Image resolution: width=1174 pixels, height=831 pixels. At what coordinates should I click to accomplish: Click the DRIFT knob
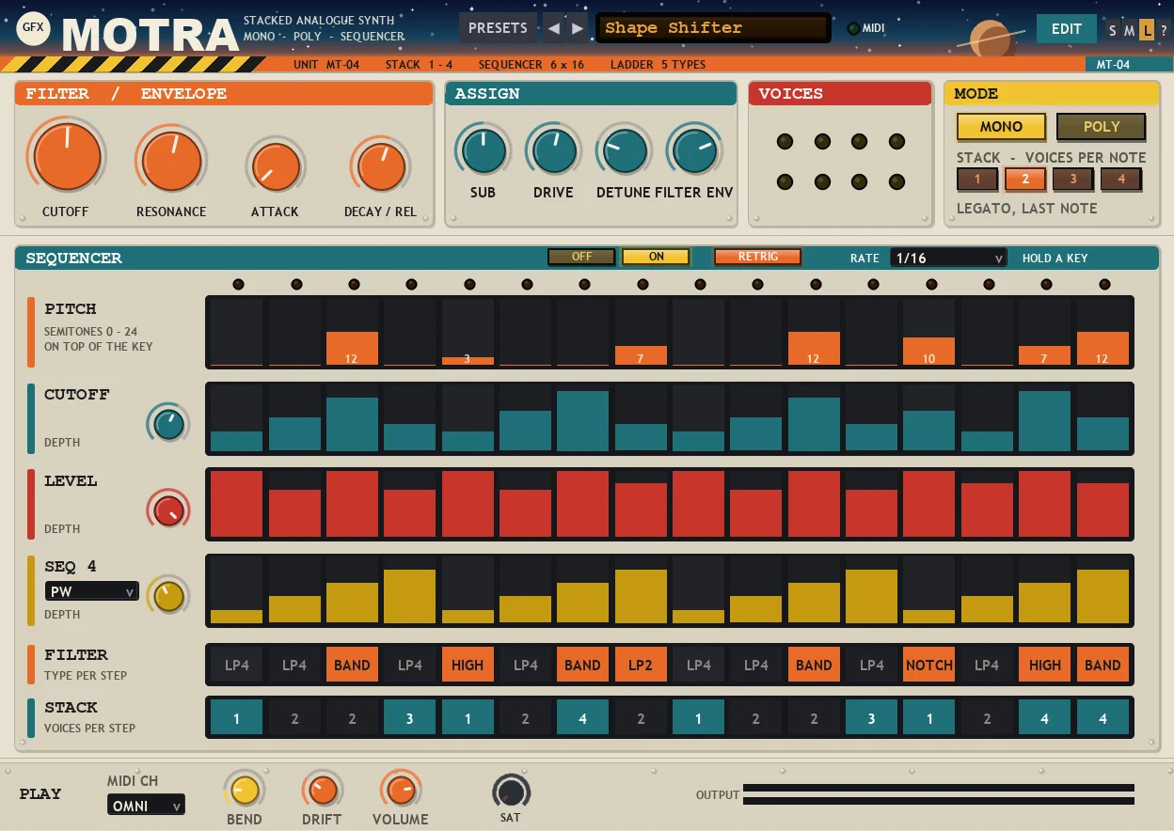[x=323, y=790]
